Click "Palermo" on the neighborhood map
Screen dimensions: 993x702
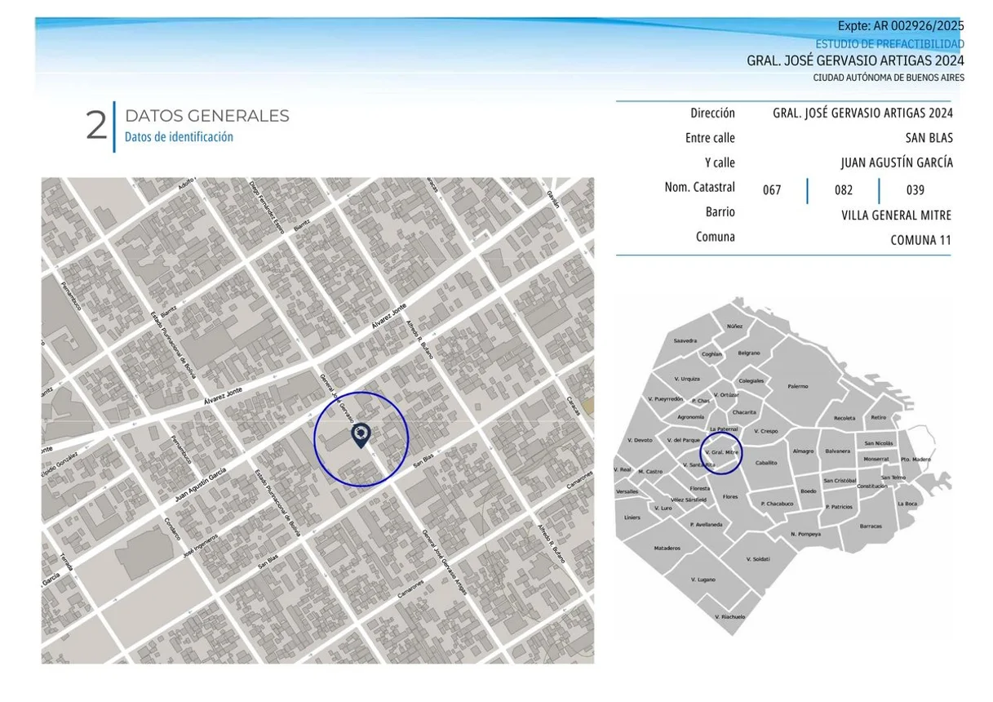797,386
